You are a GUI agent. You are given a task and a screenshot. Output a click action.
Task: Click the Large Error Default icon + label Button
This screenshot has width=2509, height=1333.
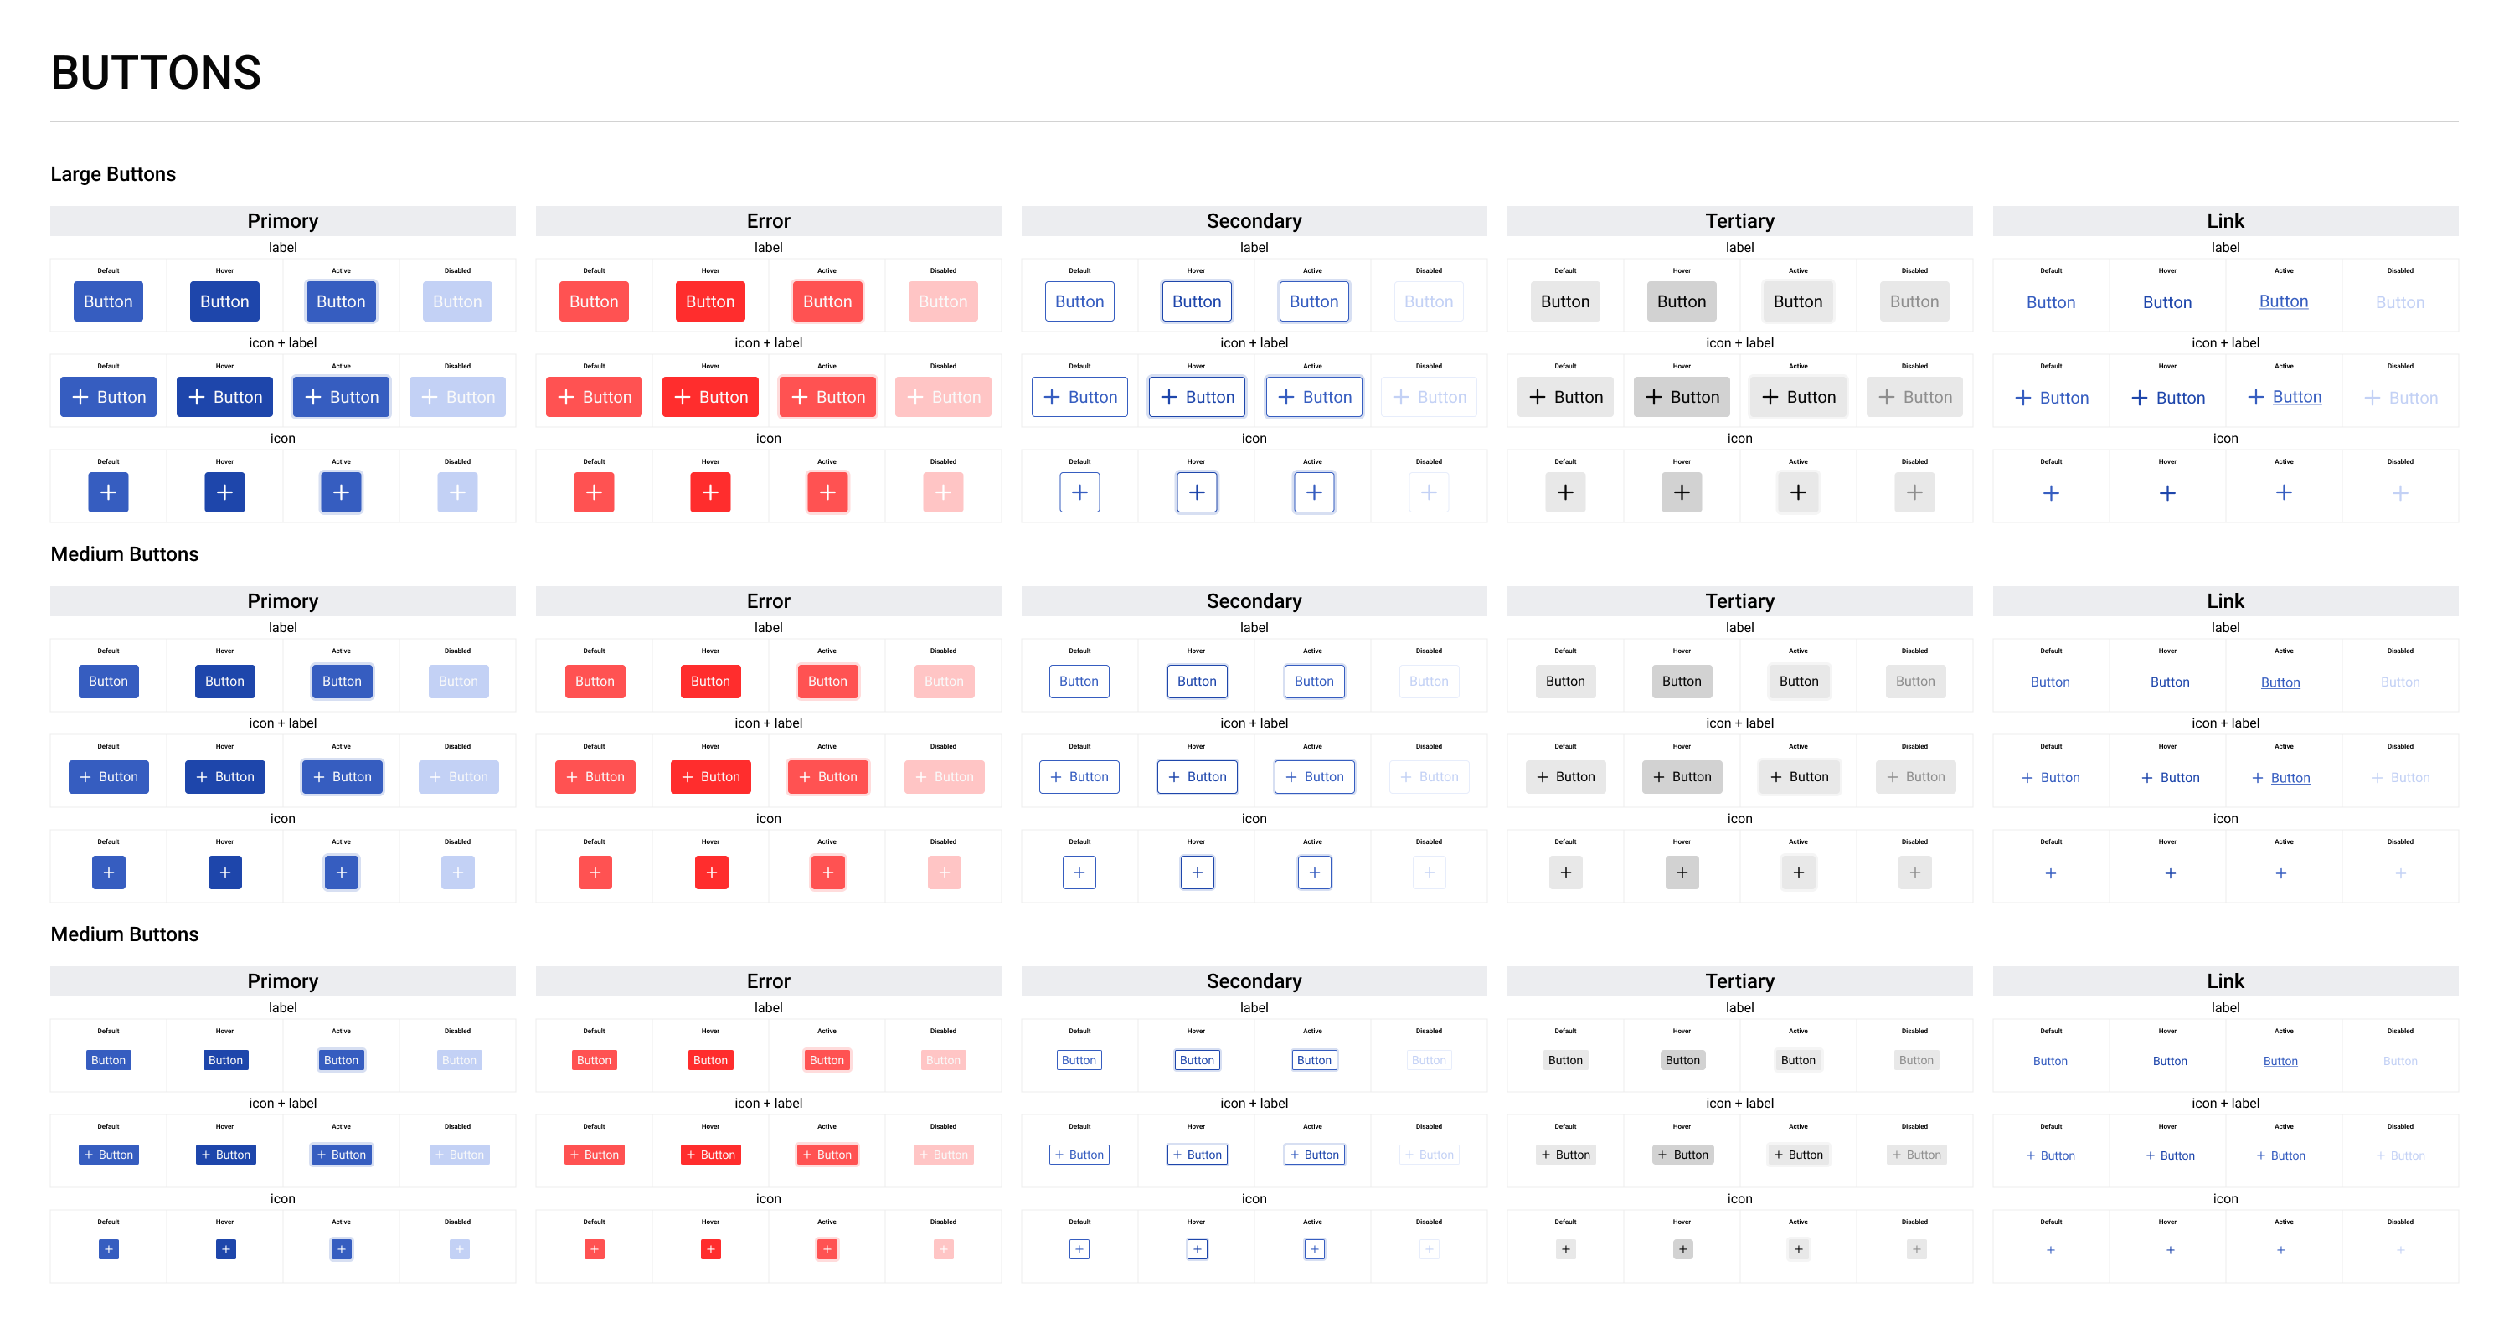594,397
